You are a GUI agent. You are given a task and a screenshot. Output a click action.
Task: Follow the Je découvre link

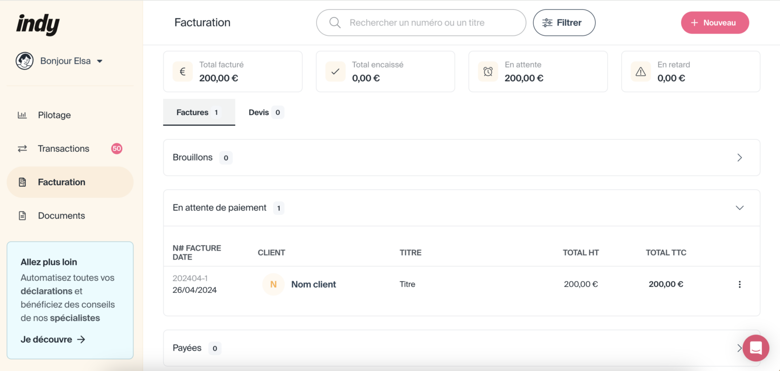tap(53, 339)
